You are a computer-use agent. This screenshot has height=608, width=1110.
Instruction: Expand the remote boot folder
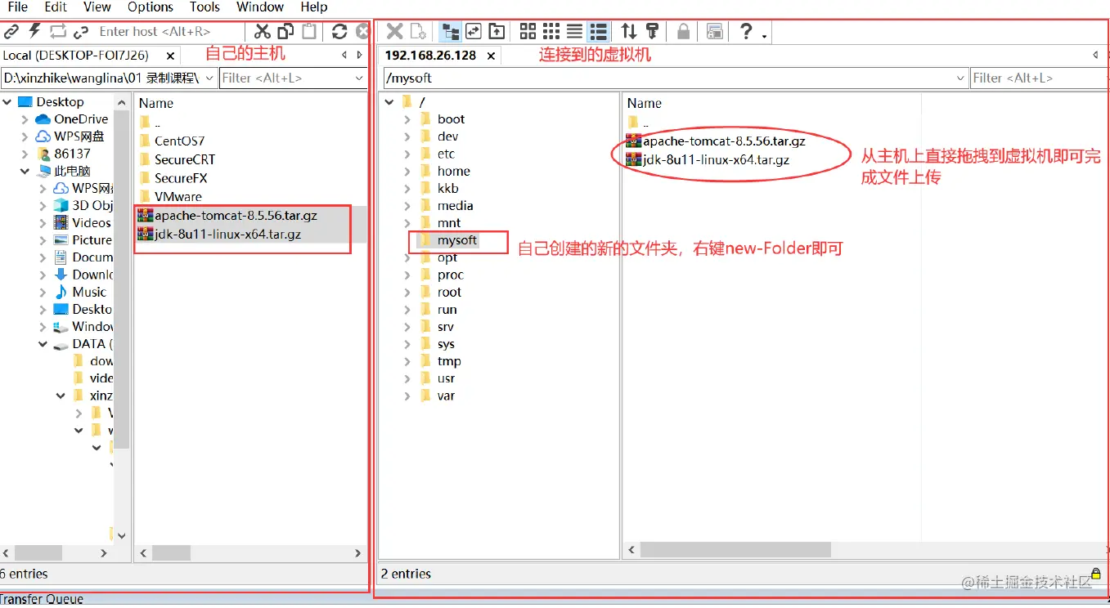tap(407, 119)
